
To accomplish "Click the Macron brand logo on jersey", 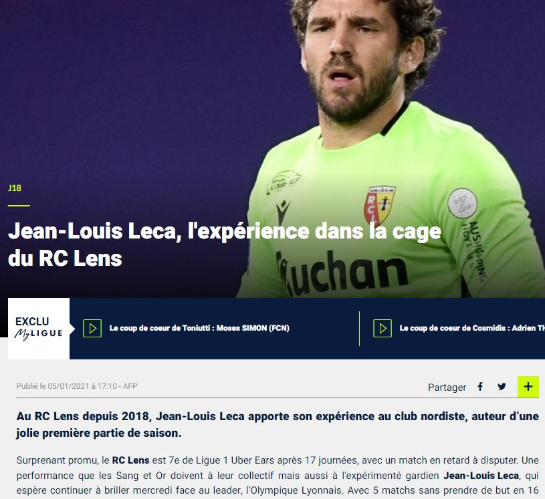I will 283,211.
